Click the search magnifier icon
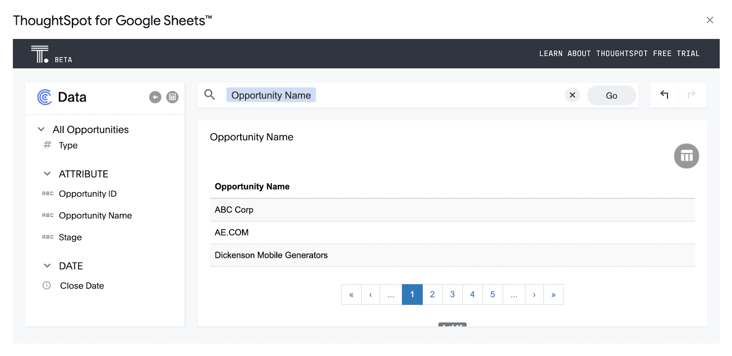 coord(210,95)
